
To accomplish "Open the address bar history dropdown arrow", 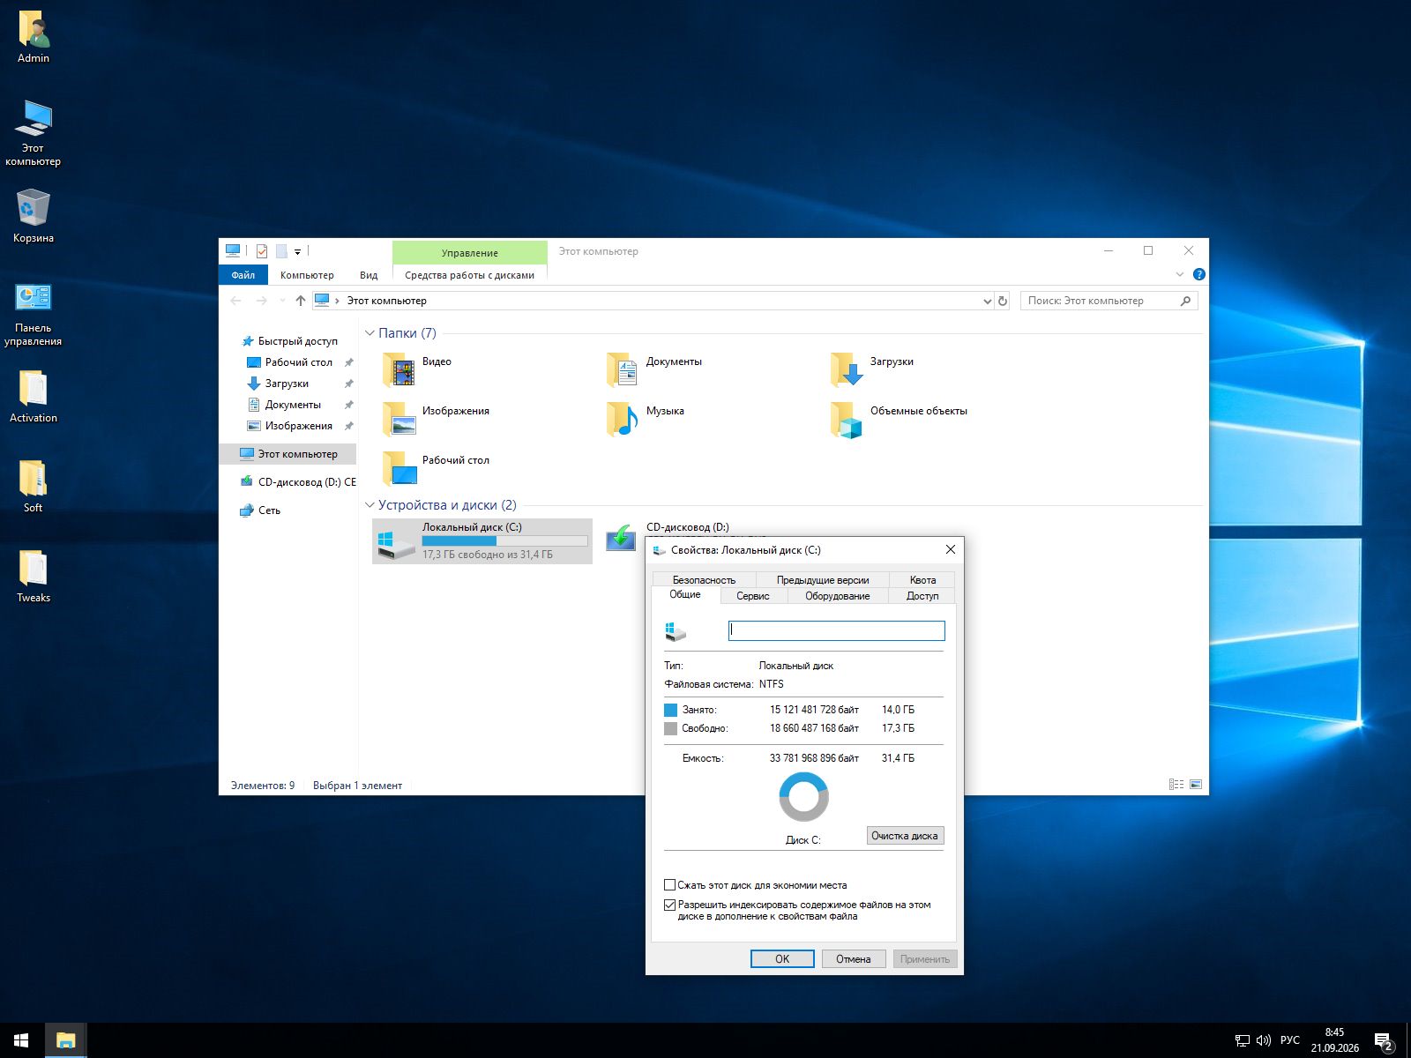I will coord(987,301).
